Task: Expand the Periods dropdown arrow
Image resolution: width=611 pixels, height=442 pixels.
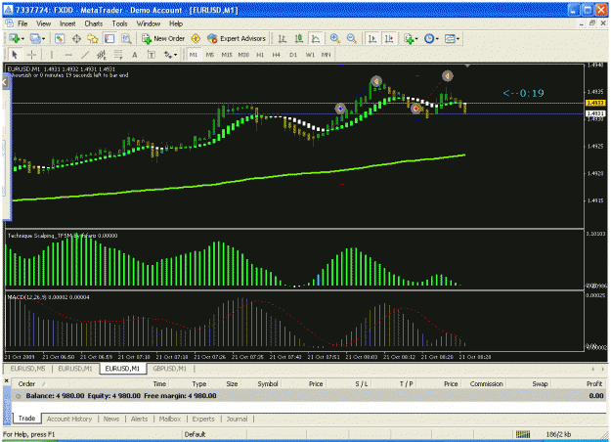Action: [437, 39]
